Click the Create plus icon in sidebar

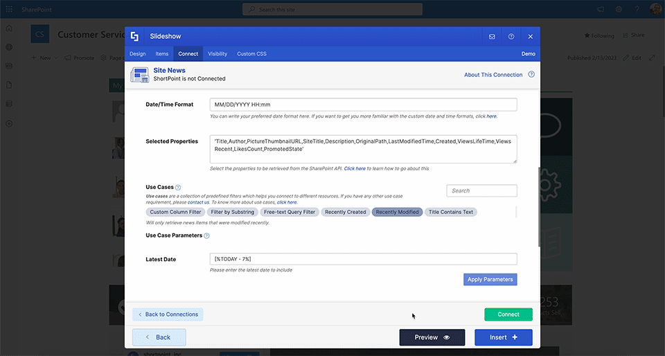click(9, 124)
